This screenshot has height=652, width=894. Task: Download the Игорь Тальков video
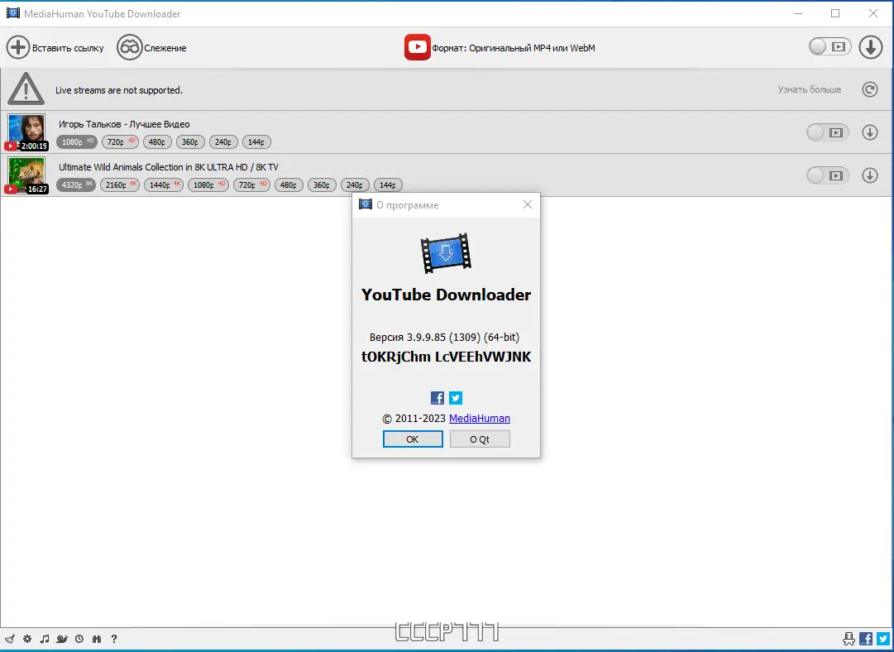coord(870,132)
